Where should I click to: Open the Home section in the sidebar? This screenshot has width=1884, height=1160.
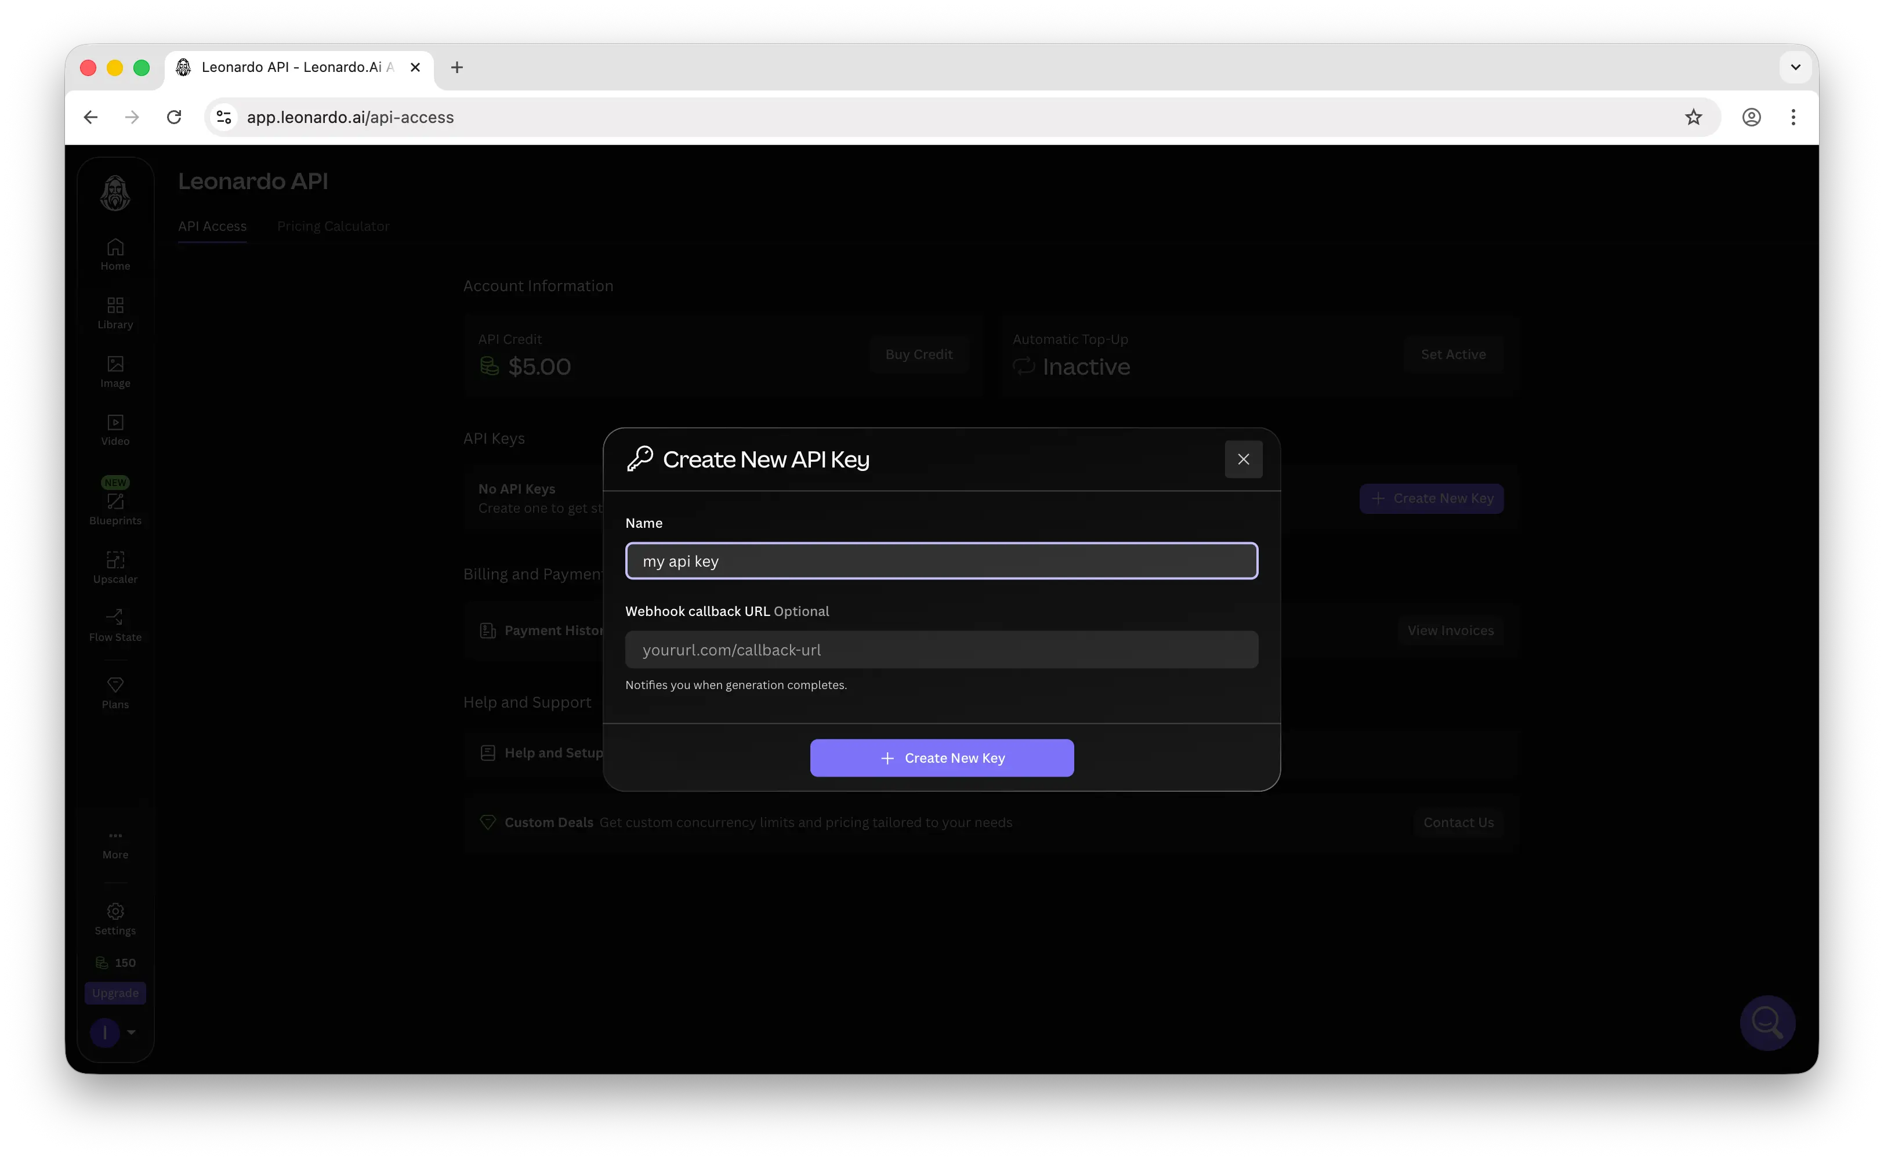point(115,254)
